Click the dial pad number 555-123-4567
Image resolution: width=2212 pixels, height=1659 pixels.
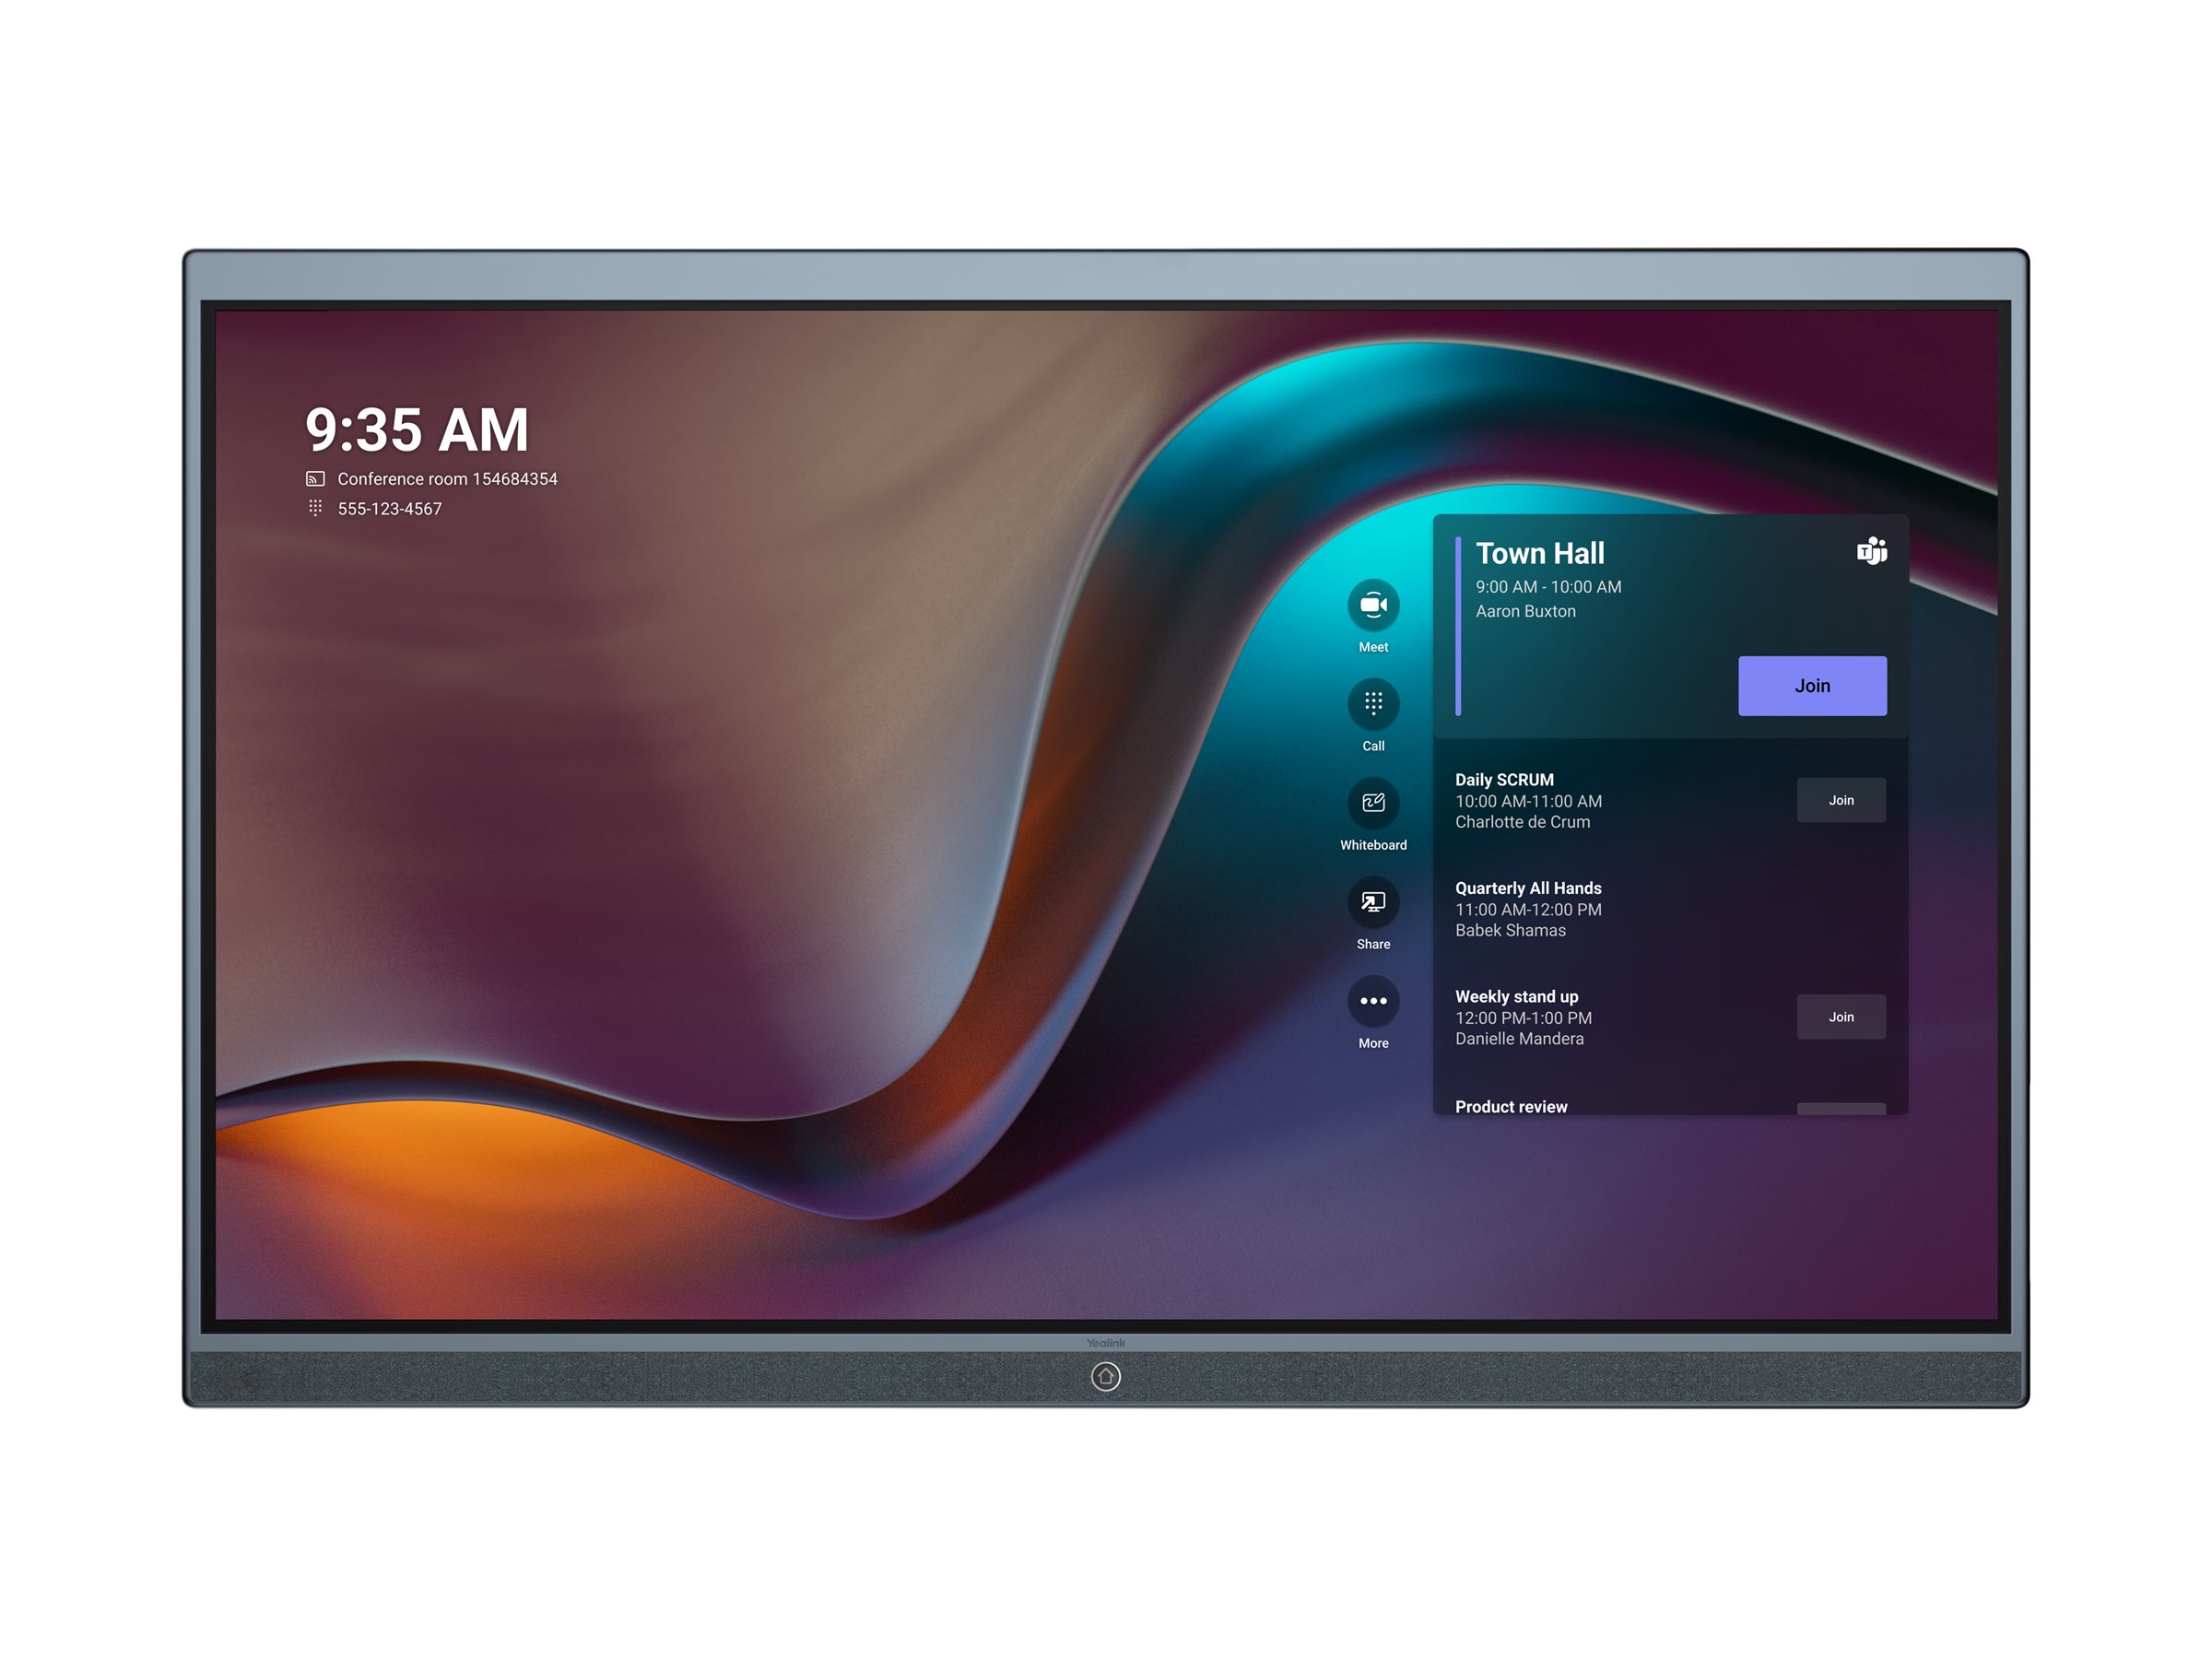(x=385, y=507)
